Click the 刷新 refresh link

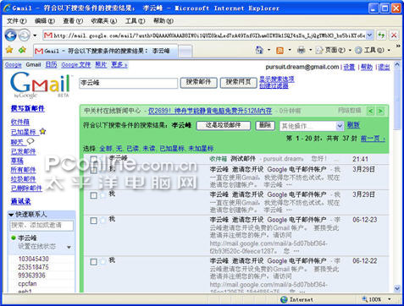[353, 125]
